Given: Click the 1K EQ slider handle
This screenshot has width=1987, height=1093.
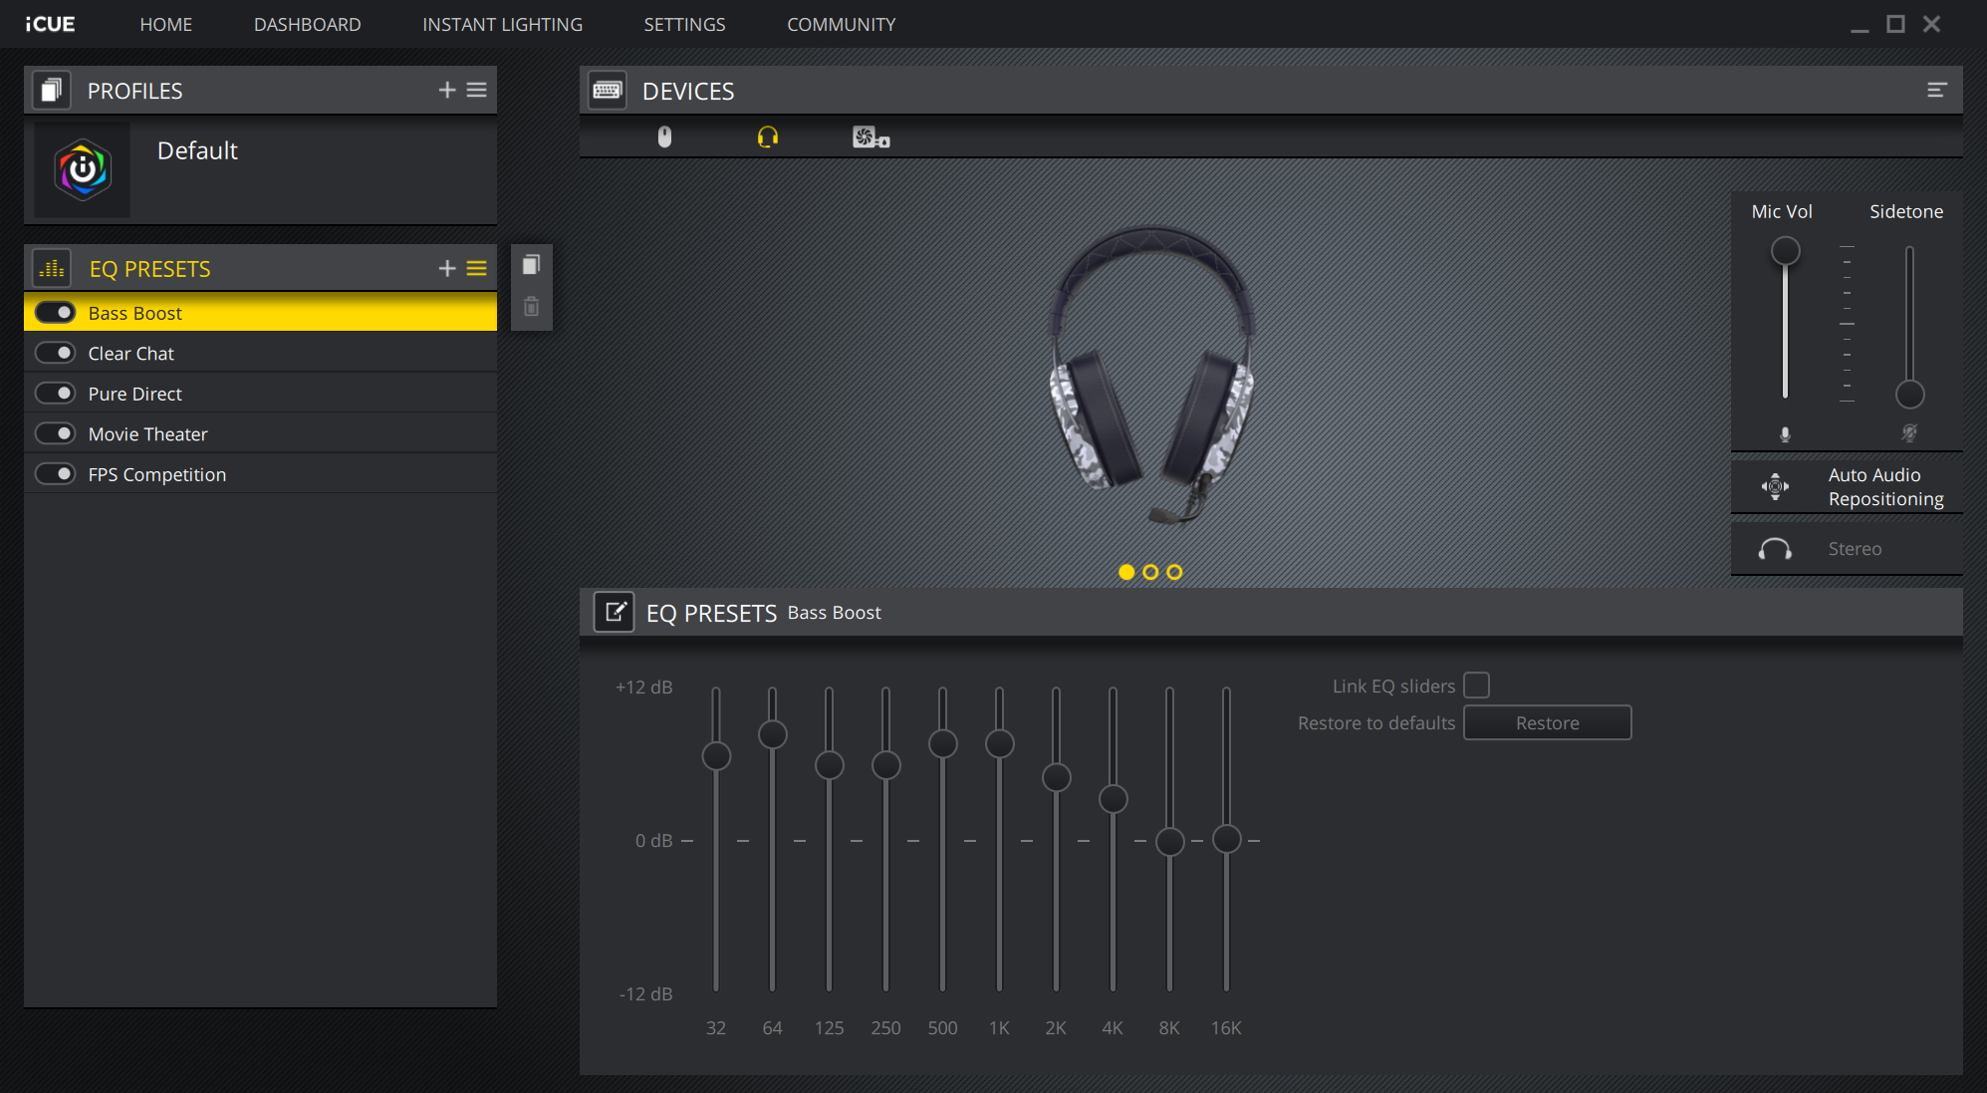Looking at the screenshot, I should [x=999, y=743].
